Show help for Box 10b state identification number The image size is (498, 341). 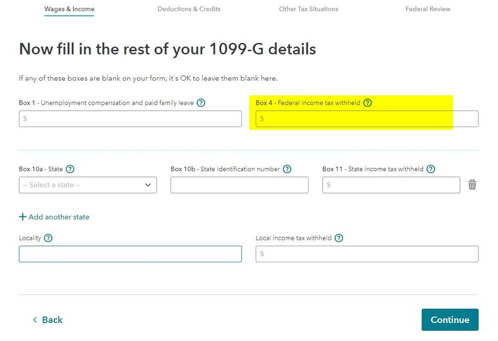click(287, 169)
